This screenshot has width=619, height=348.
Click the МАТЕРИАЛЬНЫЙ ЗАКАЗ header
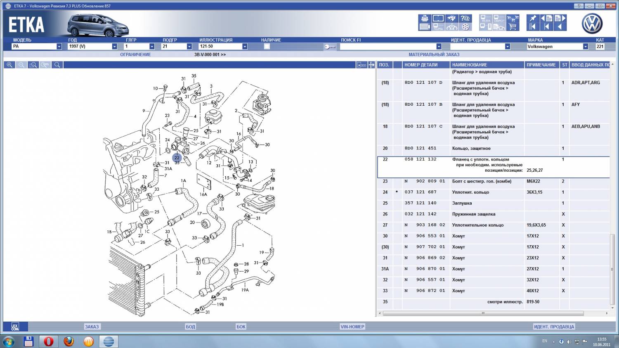[434, 54]
